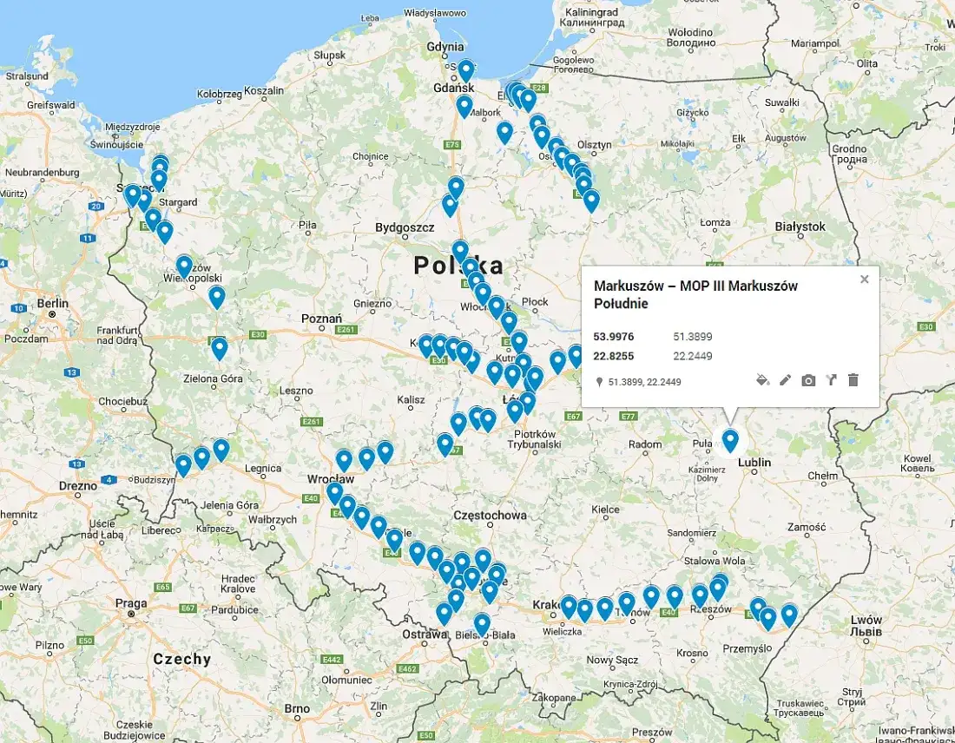Open the camera icon to add photo
The width and height of the screenshot is (955, 743).
pos(808,379)
